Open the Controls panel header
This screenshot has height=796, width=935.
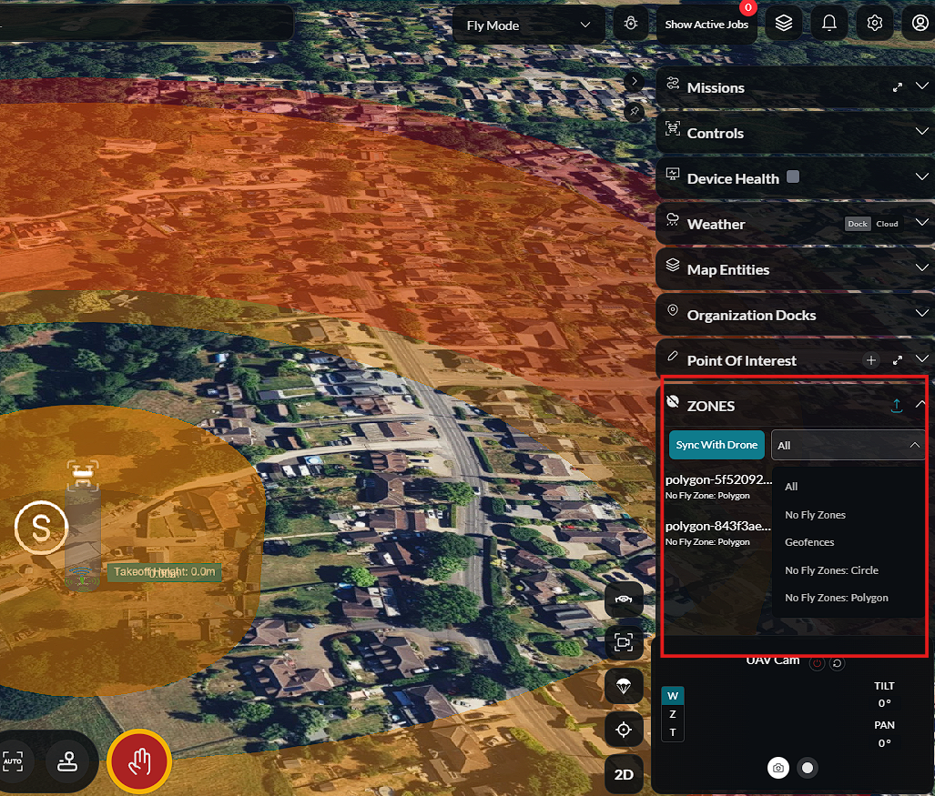click(795, 132)
